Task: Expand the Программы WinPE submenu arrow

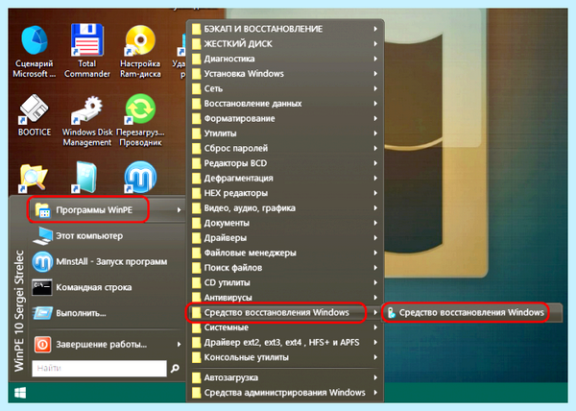Action: 179,209
